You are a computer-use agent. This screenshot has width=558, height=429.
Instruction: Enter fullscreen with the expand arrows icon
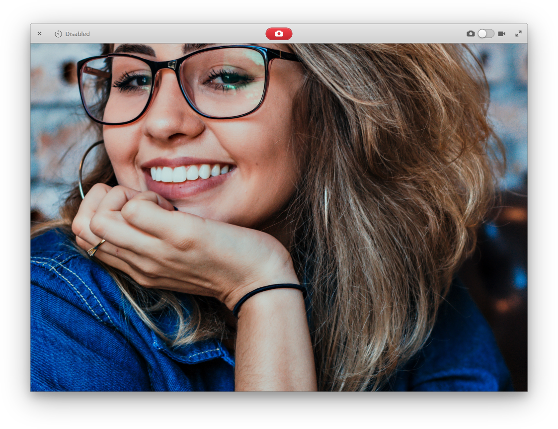[518, 33]
